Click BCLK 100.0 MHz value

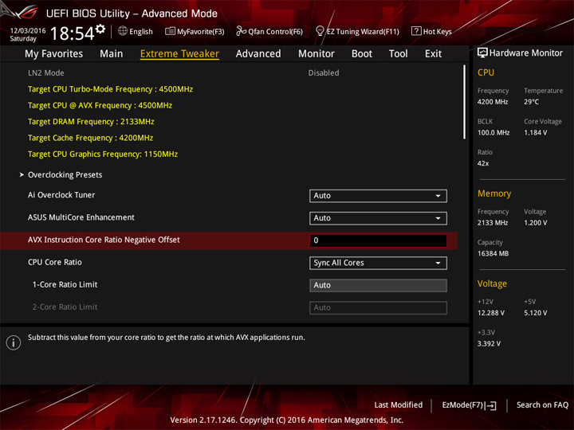pyautogui.click(x=493, y=133)
